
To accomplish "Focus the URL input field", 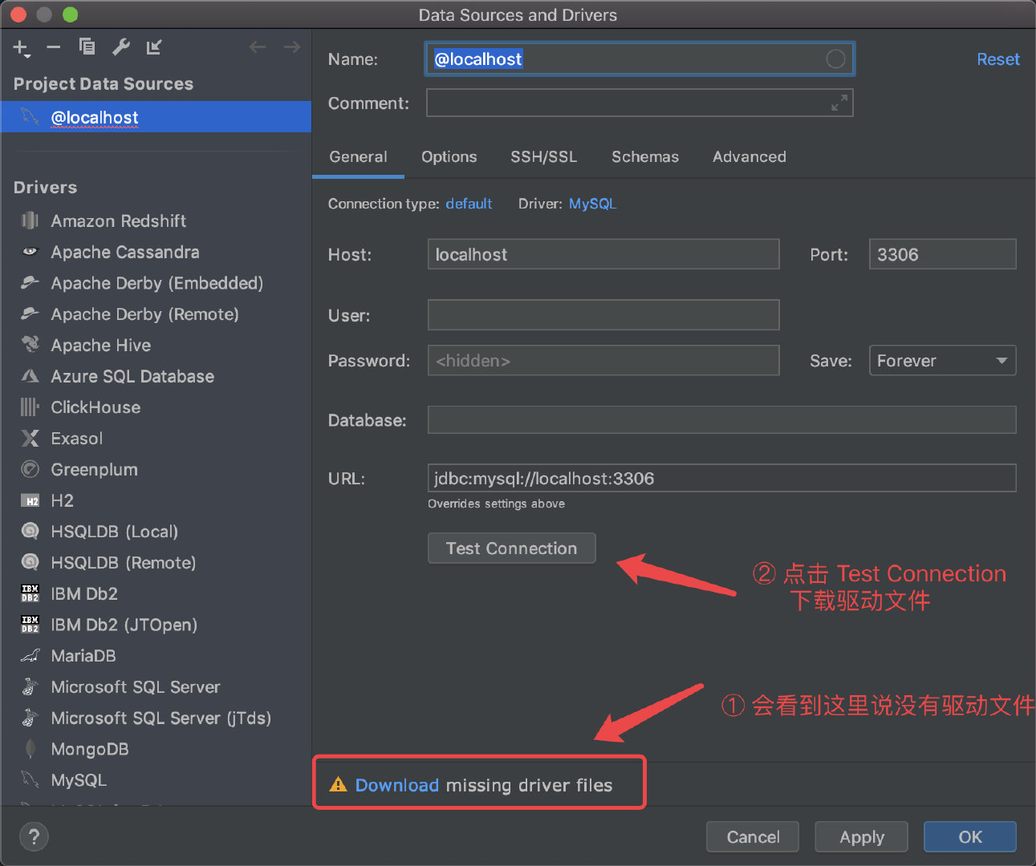I will pyautogui.click(x=721, y=478).
